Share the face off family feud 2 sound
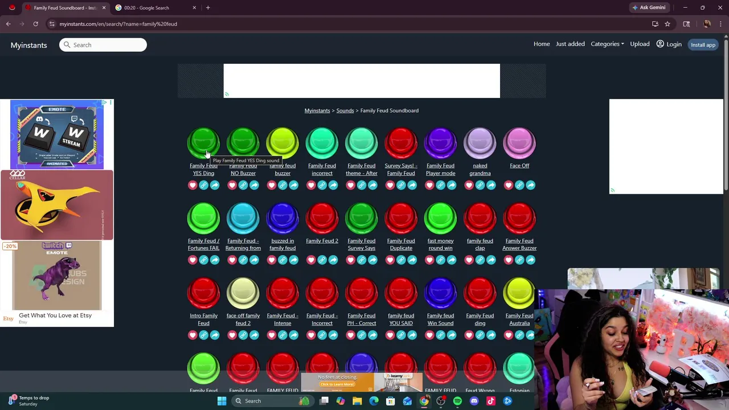Screen dimensions: 729x410 pos(254,335)
